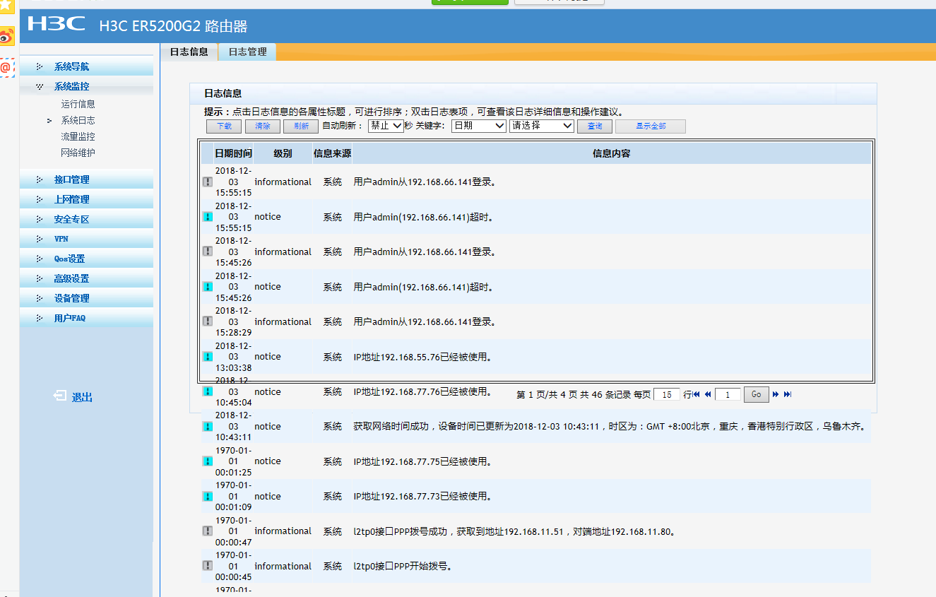
Task: Expand the 接口管理 menu section
Action: pyautogui.click(x=86, y=179)
